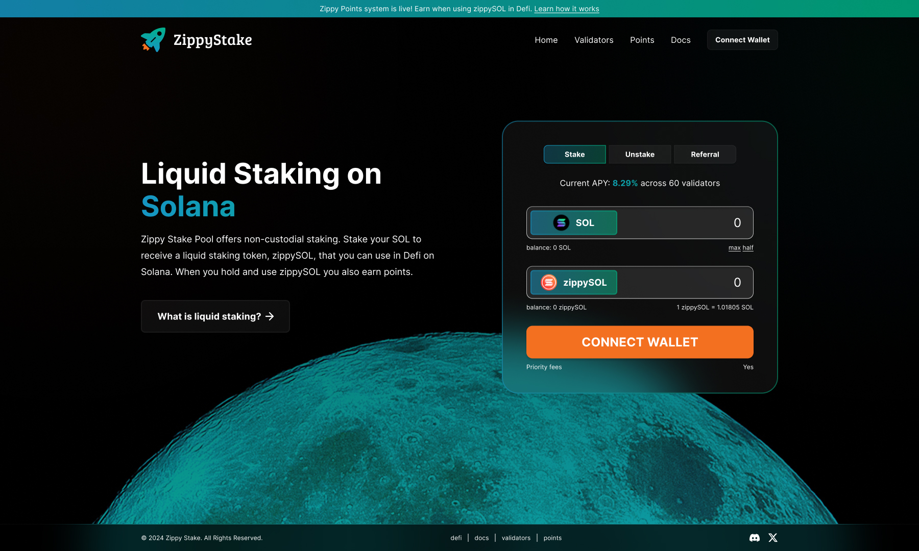This screenshot has width=919, height=551.
Task: Click the 'Solana' headline word
Action: [x=188, y=207]
